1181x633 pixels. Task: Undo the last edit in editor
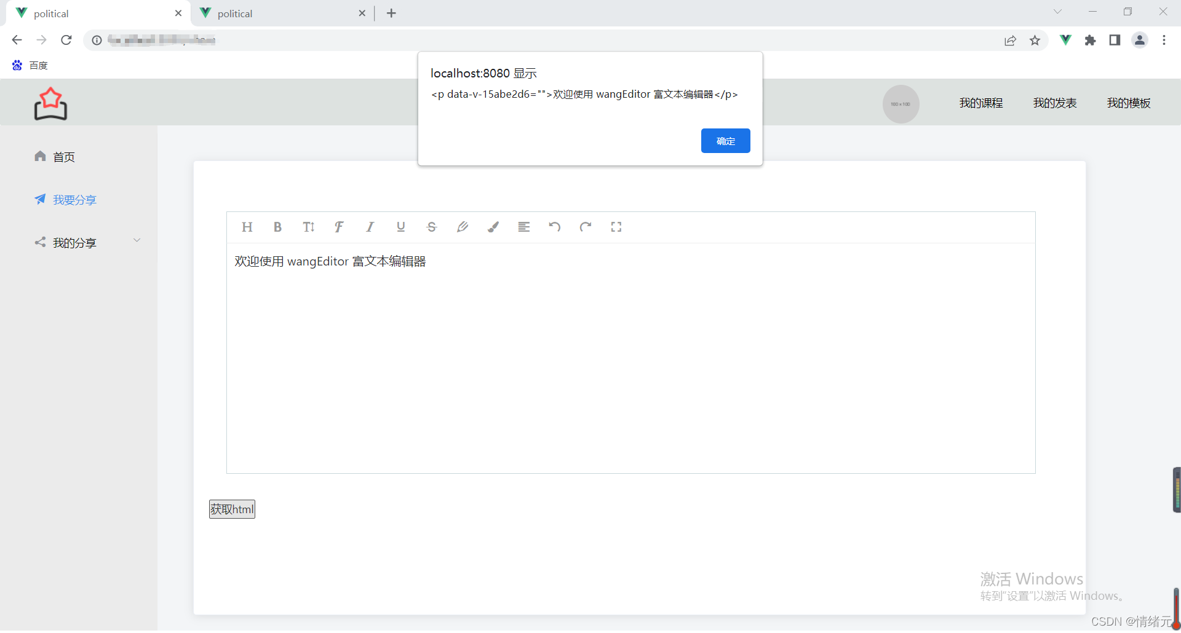555,227
